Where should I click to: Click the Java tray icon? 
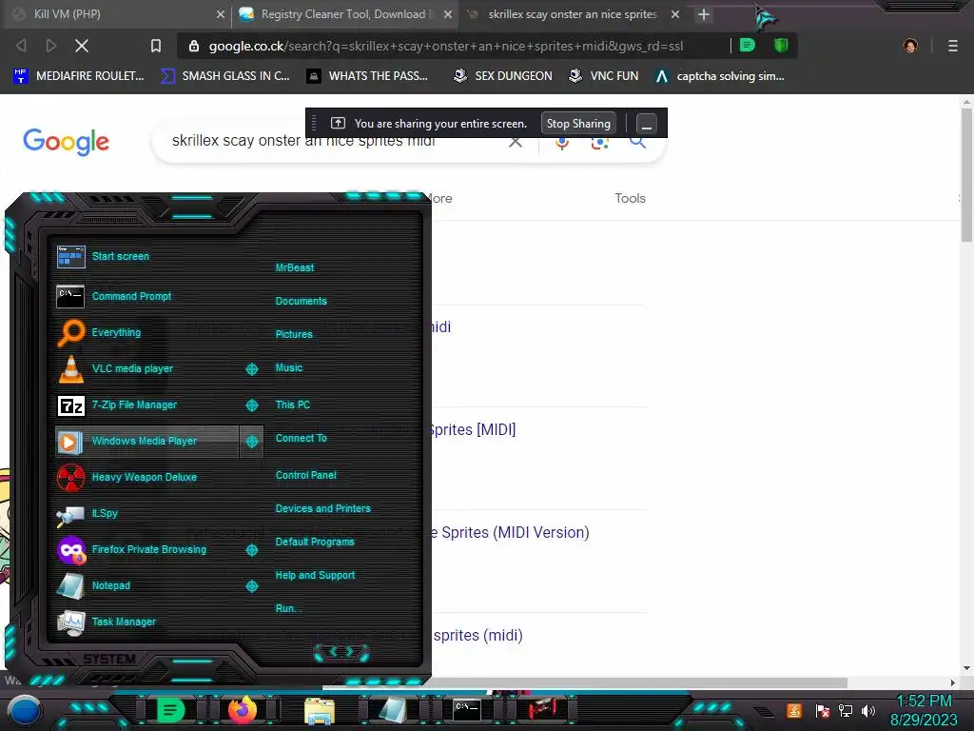794,710
